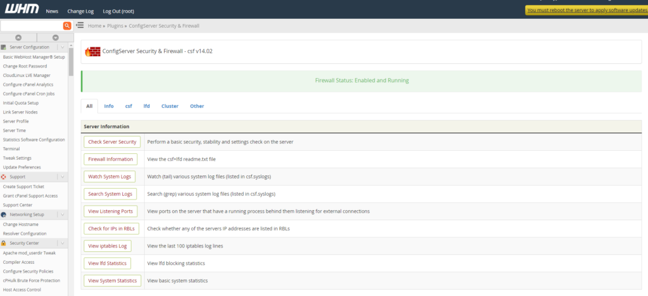Open cPHulk Brute Force Protection
This screenshot has height=296, width=648.
pos(32,280)
